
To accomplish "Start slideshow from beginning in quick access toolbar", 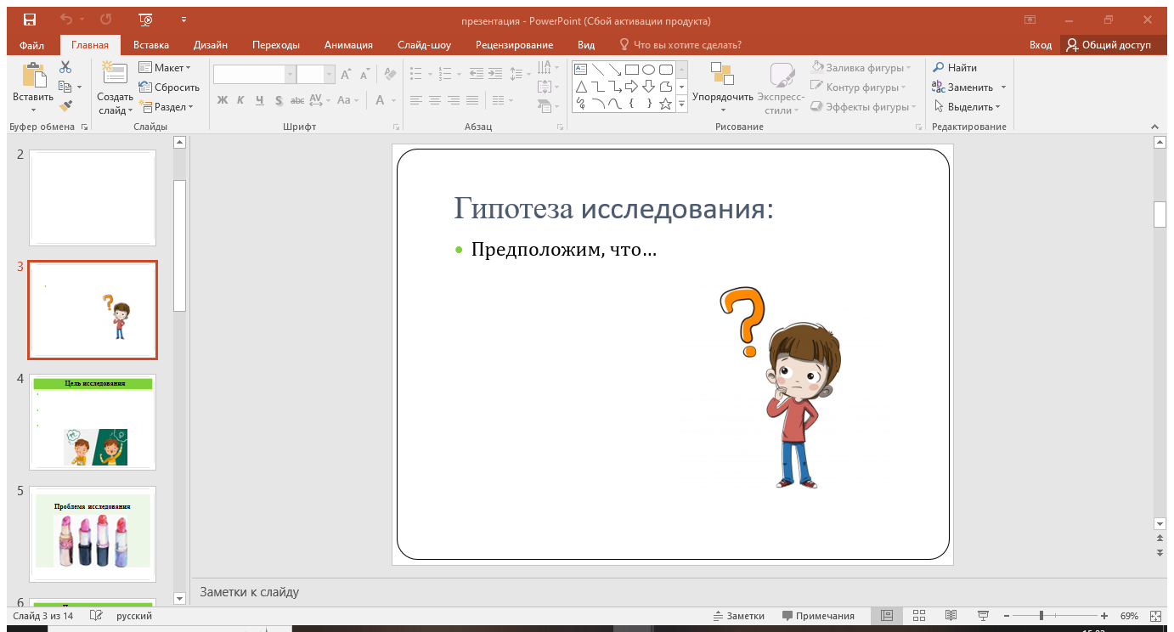I will [x=145, y=20].
